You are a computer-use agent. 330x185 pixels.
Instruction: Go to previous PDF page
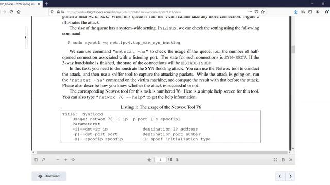(x=149, y=160)
